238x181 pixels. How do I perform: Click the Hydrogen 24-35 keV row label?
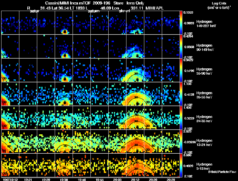pos(204,119)
